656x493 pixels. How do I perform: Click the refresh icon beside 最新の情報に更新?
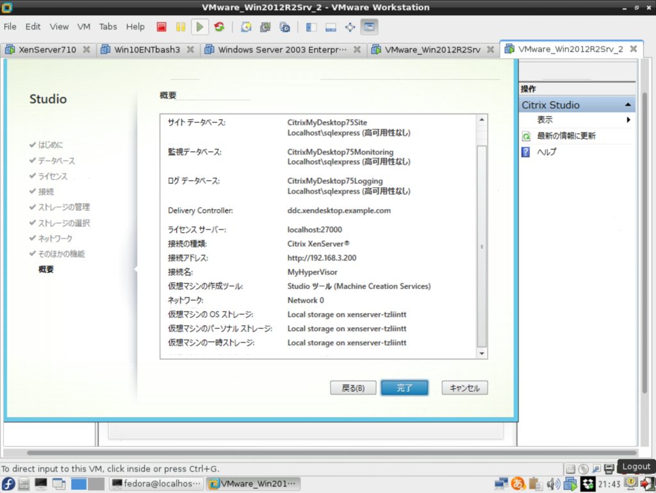point(527,136)
